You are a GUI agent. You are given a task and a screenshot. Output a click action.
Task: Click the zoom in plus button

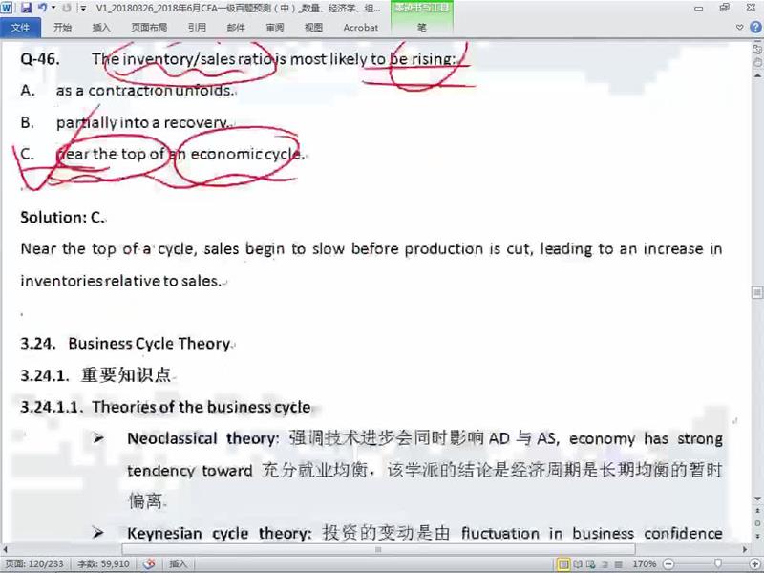(754, 564)
